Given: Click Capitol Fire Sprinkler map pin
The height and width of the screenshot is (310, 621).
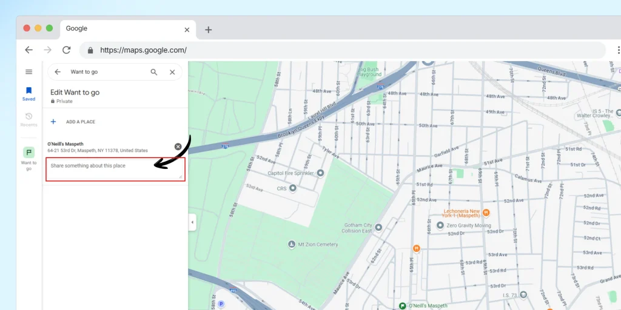Looking at the screenshot, I should (320, 173).
